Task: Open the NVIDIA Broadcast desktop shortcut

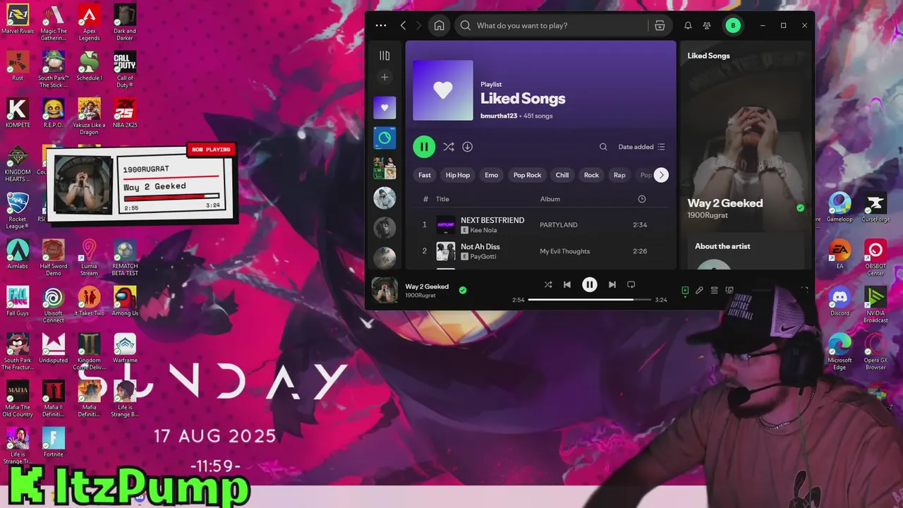Action: point(875,305)
